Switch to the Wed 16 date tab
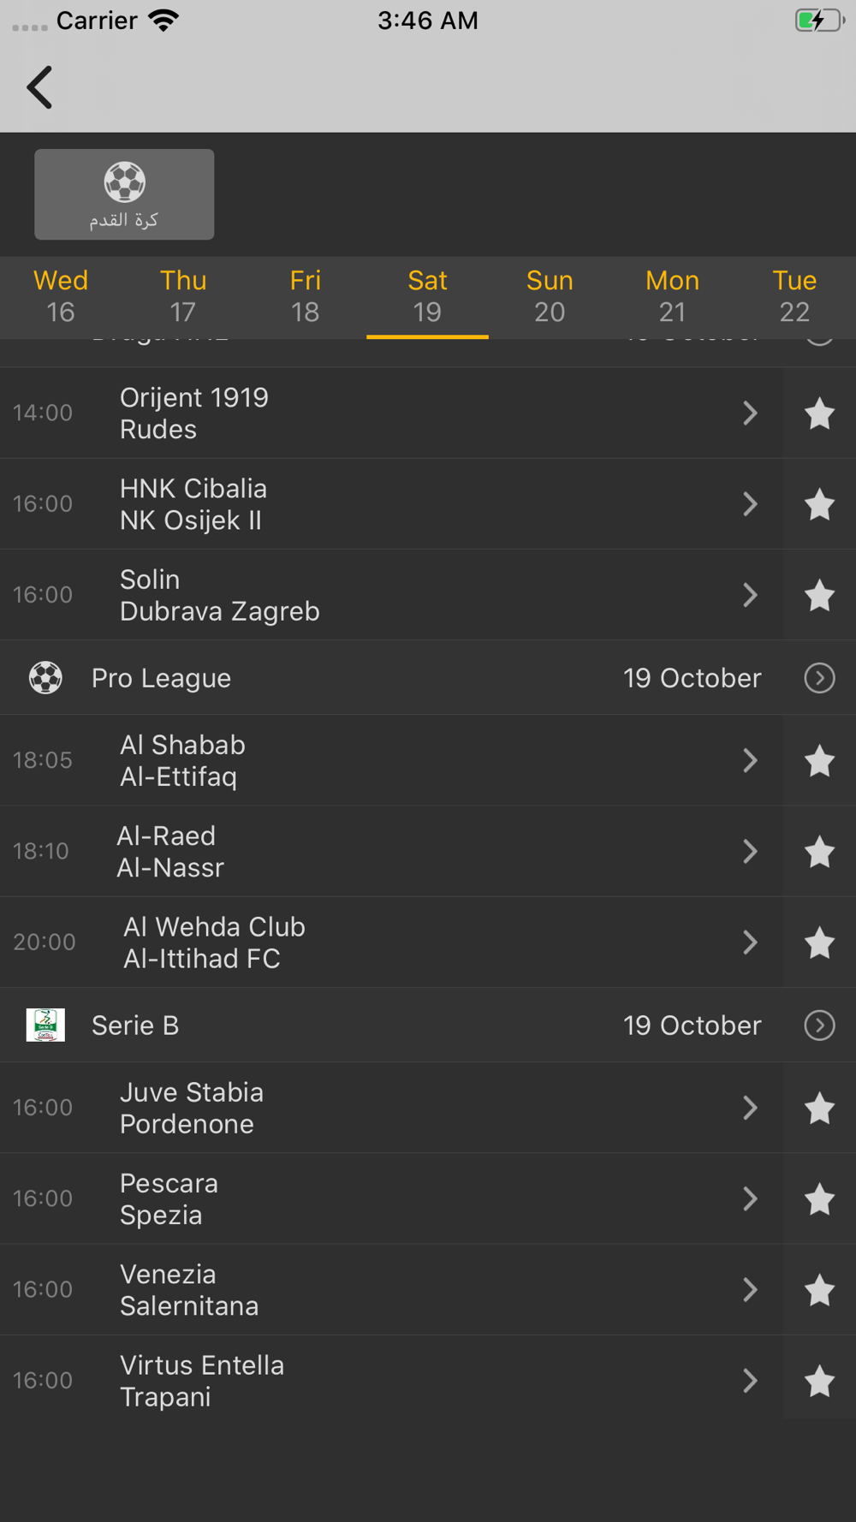The image size is (856, 1522). (61, 296)
